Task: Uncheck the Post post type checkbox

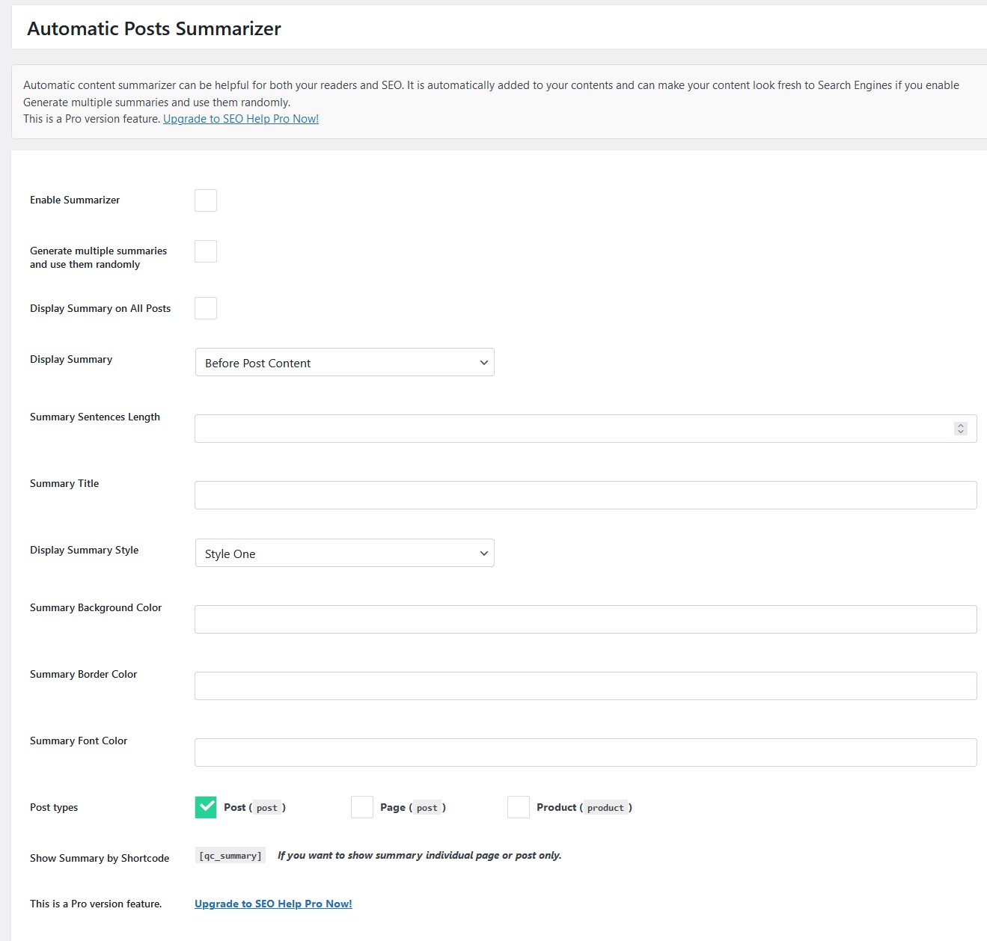Action: point(206,807)
